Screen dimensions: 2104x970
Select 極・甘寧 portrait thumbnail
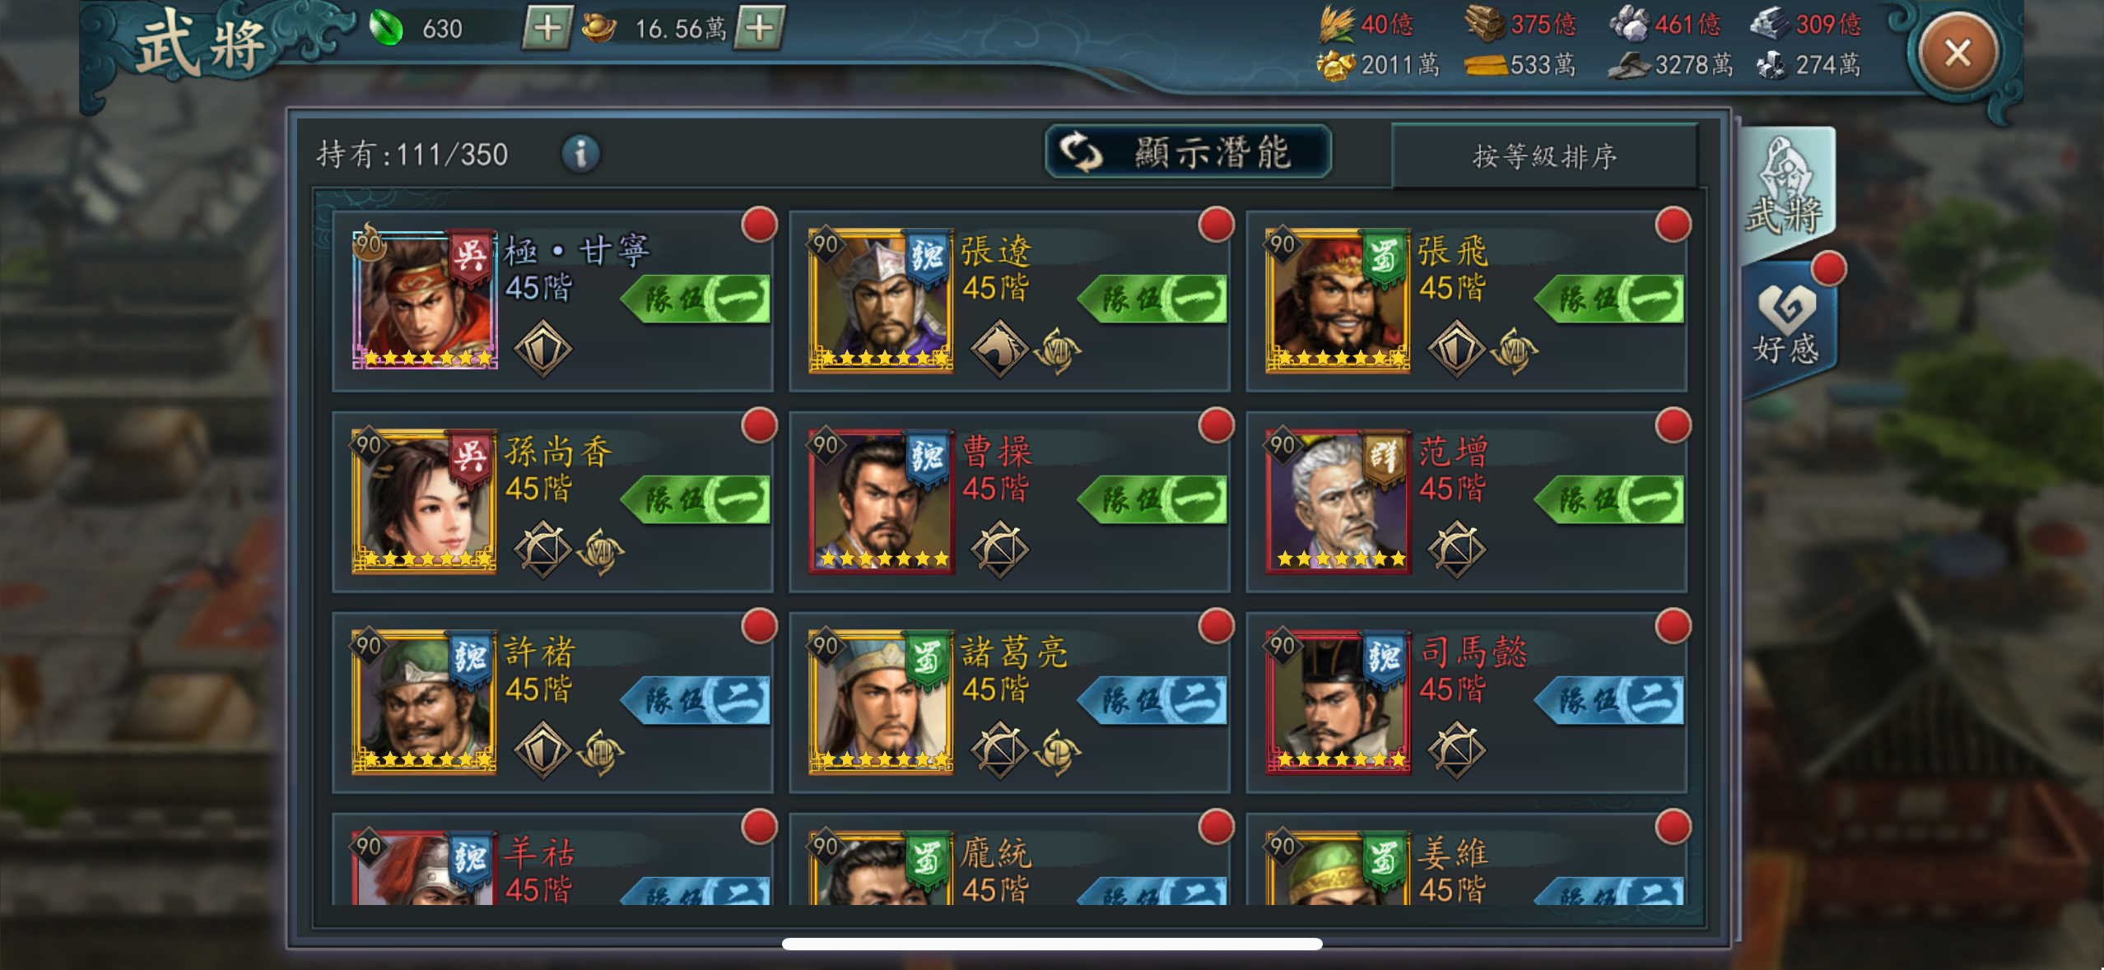pyautogui.click(x=425, y=299)
